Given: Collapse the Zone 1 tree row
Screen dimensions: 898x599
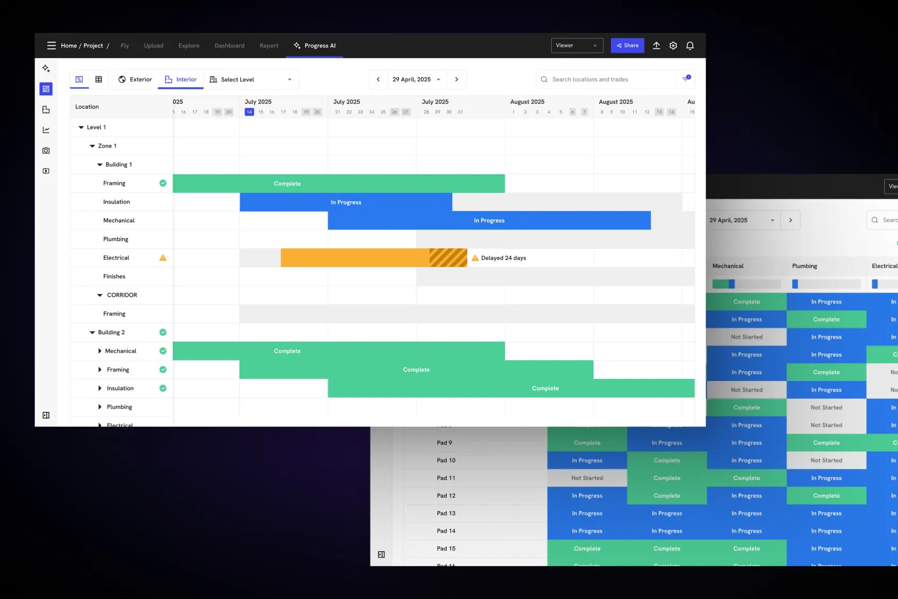Looking at the screenshot, I should click(92, 146).
